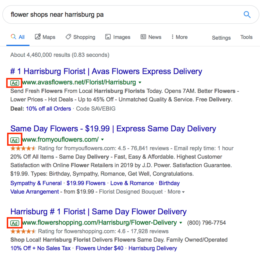Click the Ad badge next to fromyouflowers.com
260x257 pixels.
14,140
